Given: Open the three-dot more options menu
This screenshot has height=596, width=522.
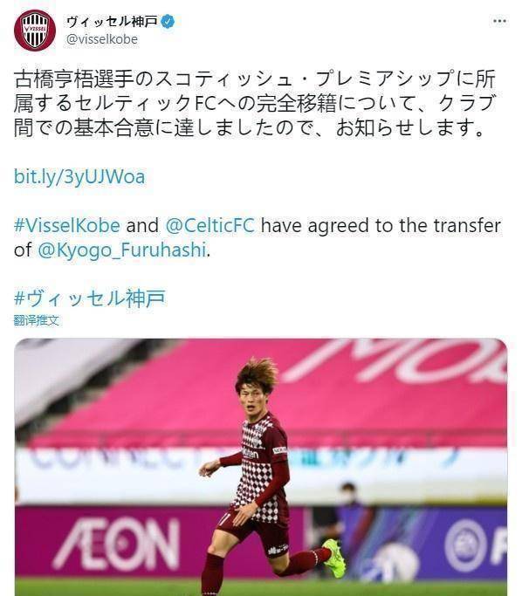Looking at the screenshot, I should coord(499,21).
